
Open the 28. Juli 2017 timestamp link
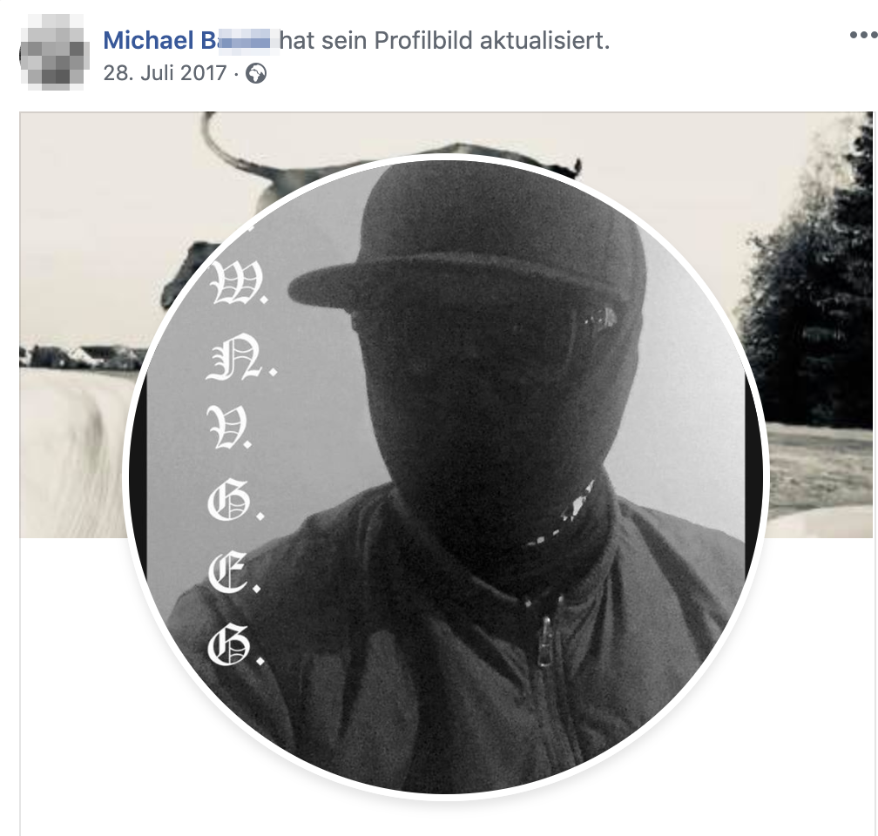(x=165, y=73)
